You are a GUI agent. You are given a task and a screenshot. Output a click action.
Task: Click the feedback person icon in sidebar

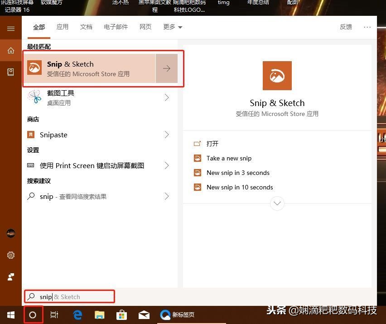[10, 277]
